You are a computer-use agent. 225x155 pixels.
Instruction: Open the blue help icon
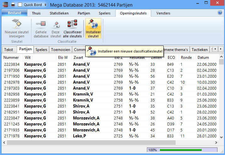point(220,13)
